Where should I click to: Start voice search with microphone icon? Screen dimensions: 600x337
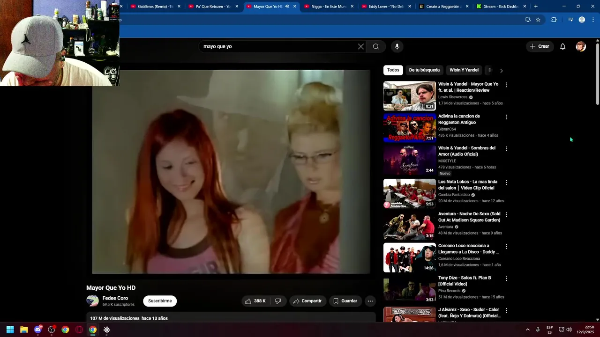397,46
